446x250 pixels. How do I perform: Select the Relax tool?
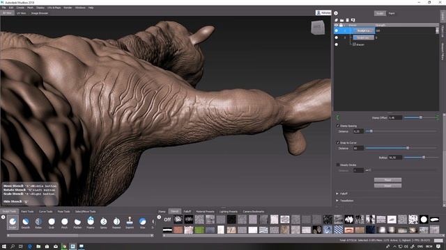tap(38, 222)
